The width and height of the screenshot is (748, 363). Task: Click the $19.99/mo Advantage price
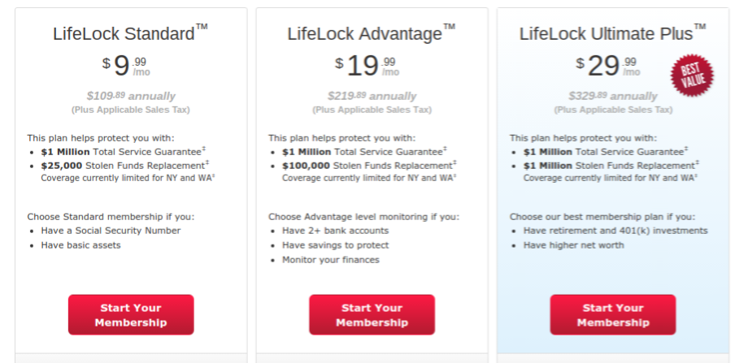[367, 66]
